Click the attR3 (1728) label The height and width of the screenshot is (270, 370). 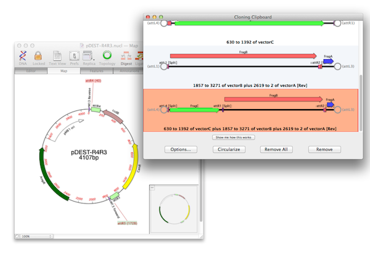coord(128,223)
